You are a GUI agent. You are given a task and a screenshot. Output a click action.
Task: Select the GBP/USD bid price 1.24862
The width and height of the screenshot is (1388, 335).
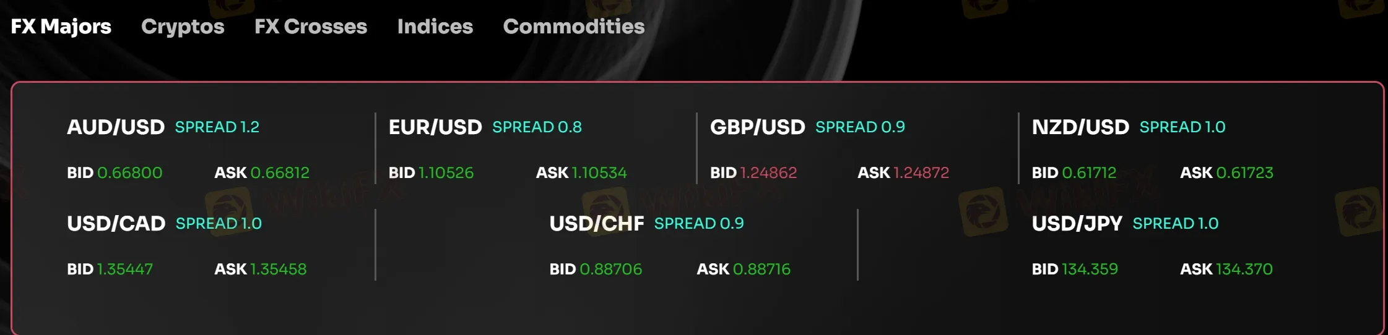[x=768, y=173]
